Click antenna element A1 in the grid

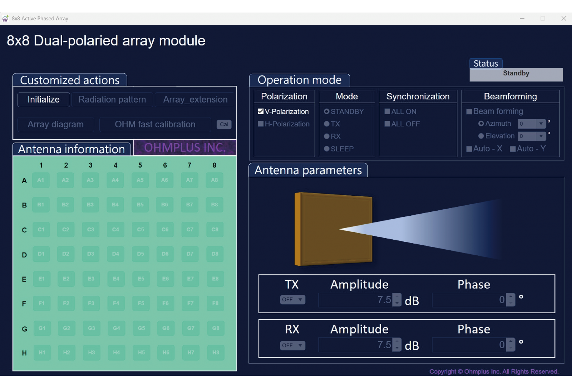coord(41,180)
